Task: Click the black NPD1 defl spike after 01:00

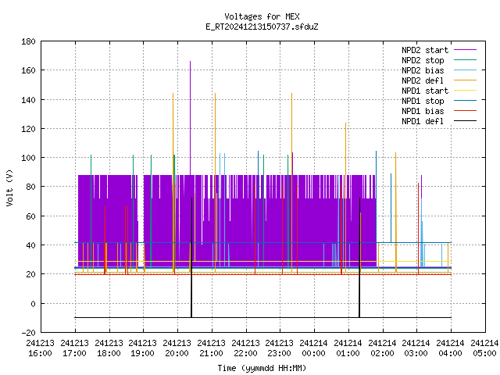Action: [x=359, y=258]
